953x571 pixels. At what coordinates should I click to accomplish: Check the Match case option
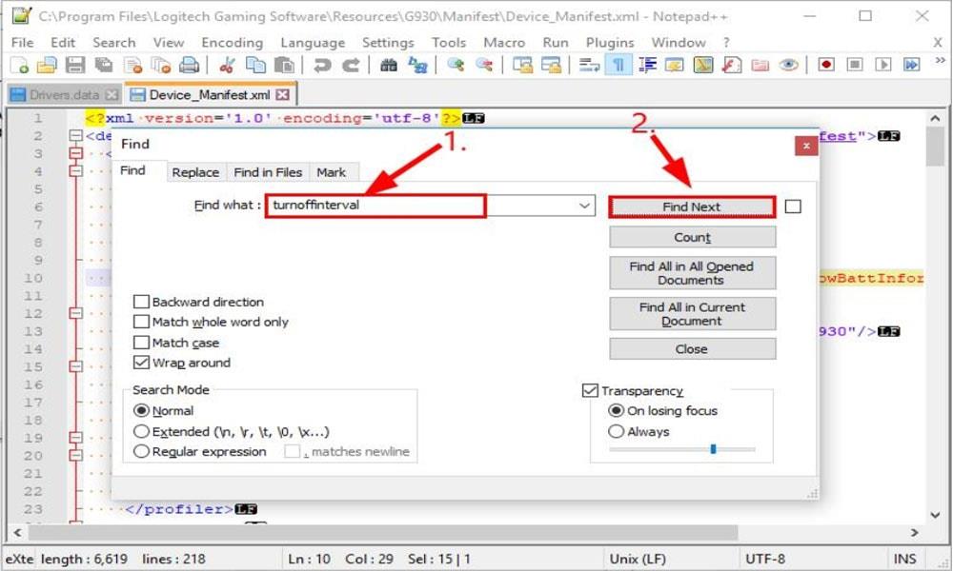pos(142,343)
